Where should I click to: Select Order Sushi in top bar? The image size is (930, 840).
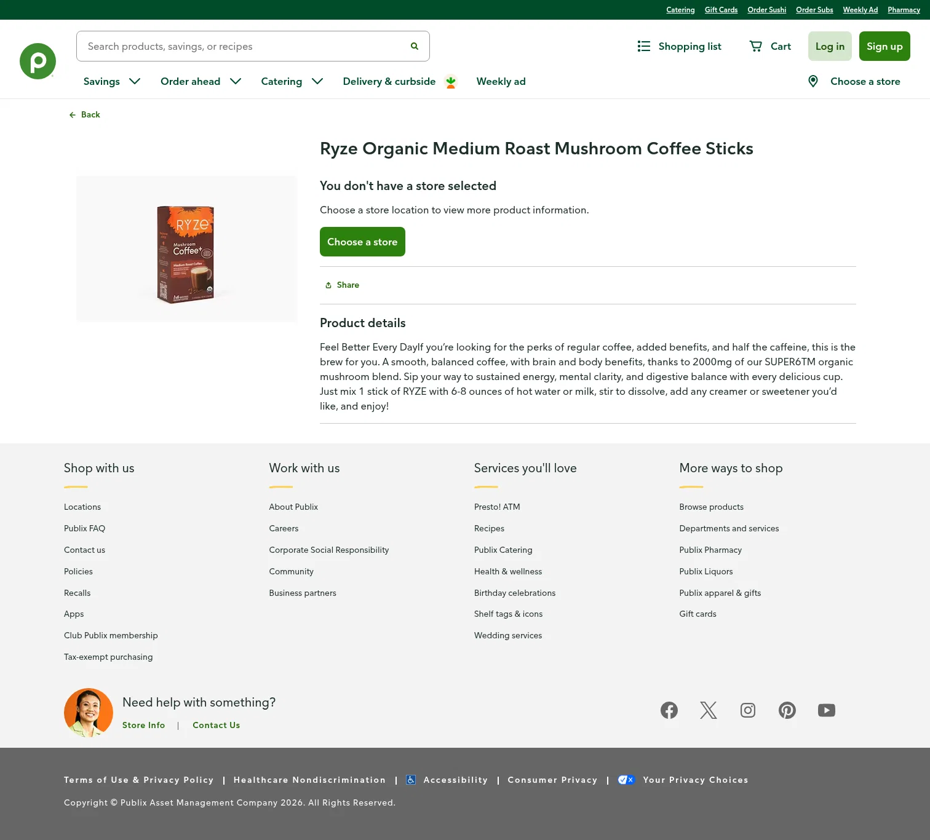(767, 10)
